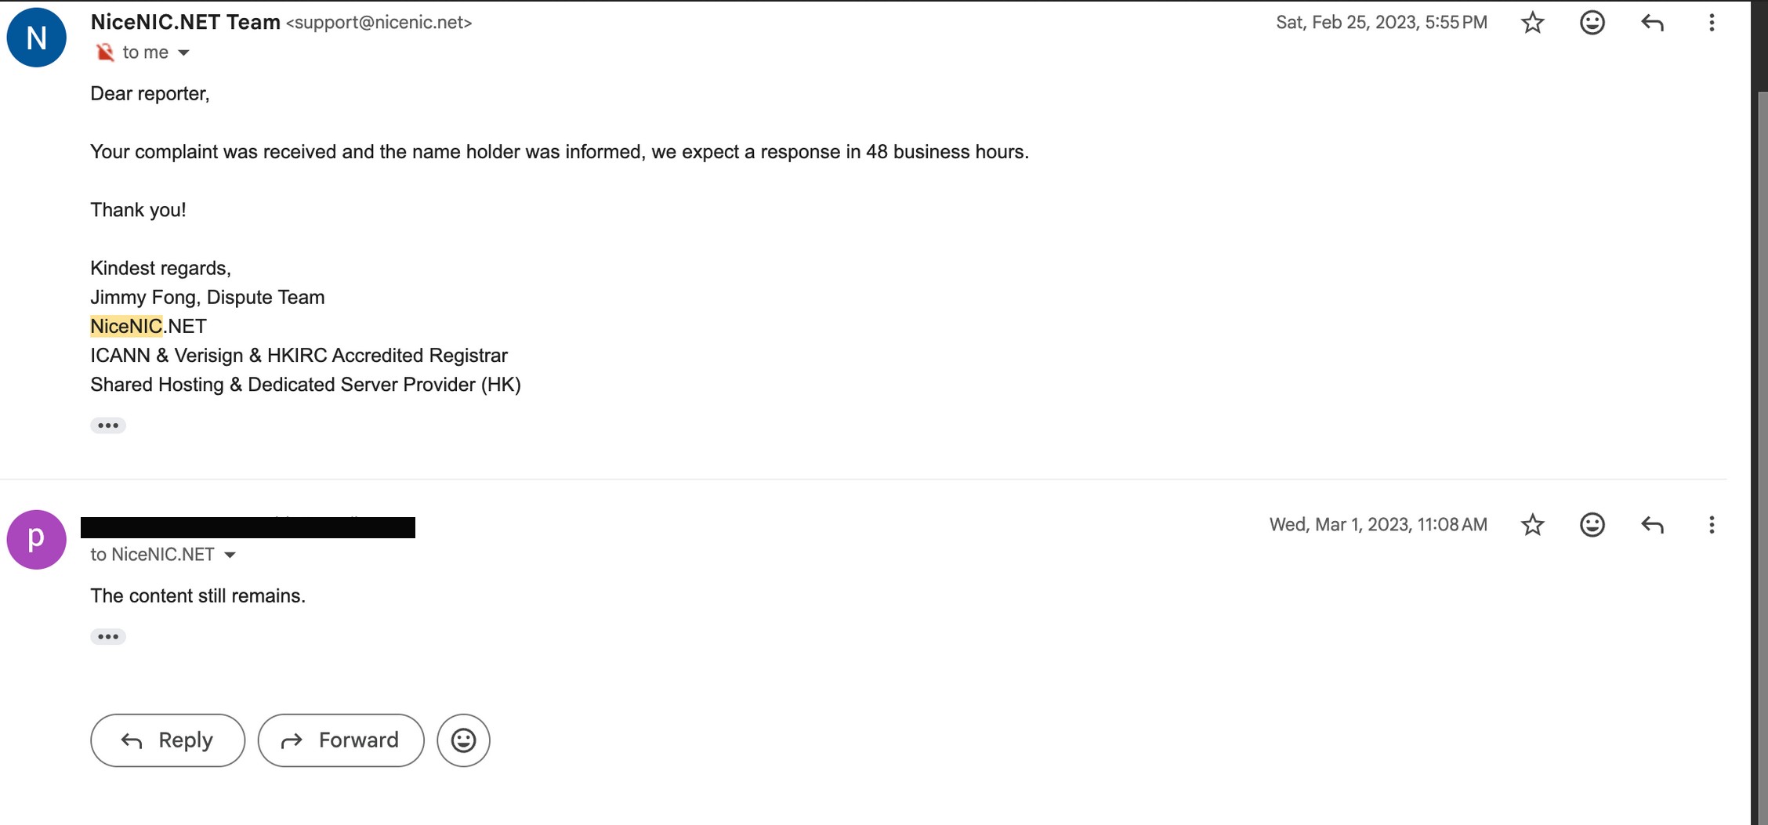Click the red crossed-out icon before 'to me'
This screenshot has height=825, width=1768.
point(104,52)
